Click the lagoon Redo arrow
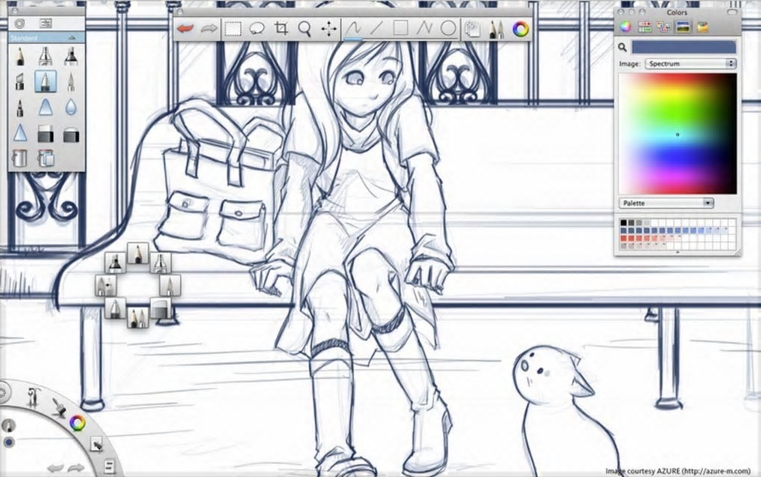The image size is (761, 477). tap(75, 468)
